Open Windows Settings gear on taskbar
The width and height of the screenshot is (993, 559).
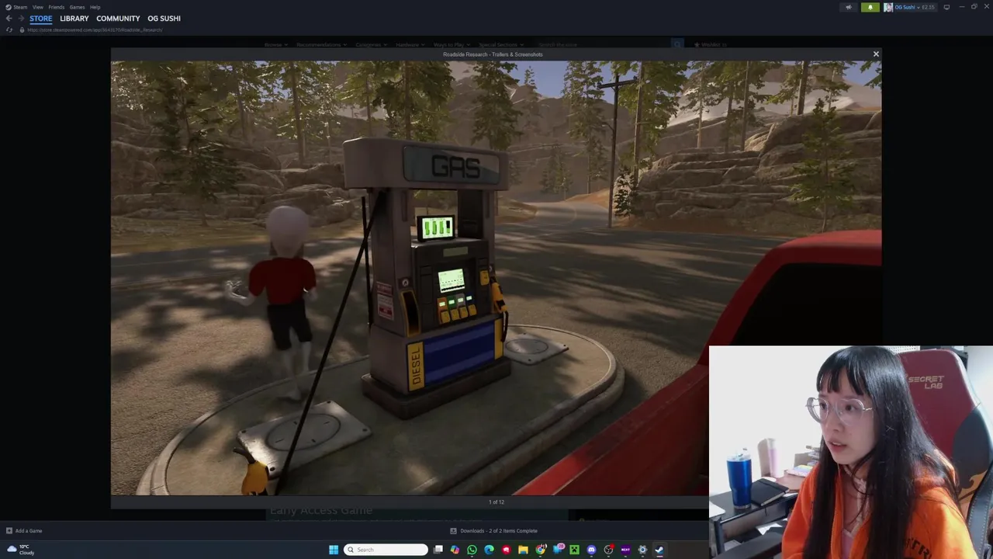642,550
